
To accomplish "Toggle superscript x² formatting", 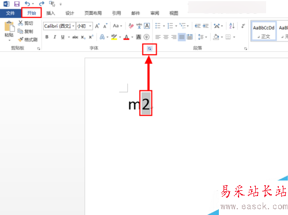I will click(91, 37).
